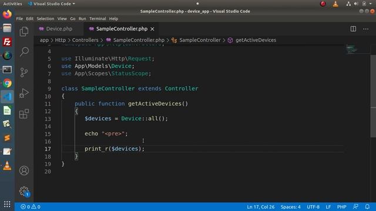
Task: Expand the Controllers breadcrumb folder
Action: (x=85, y=40)
